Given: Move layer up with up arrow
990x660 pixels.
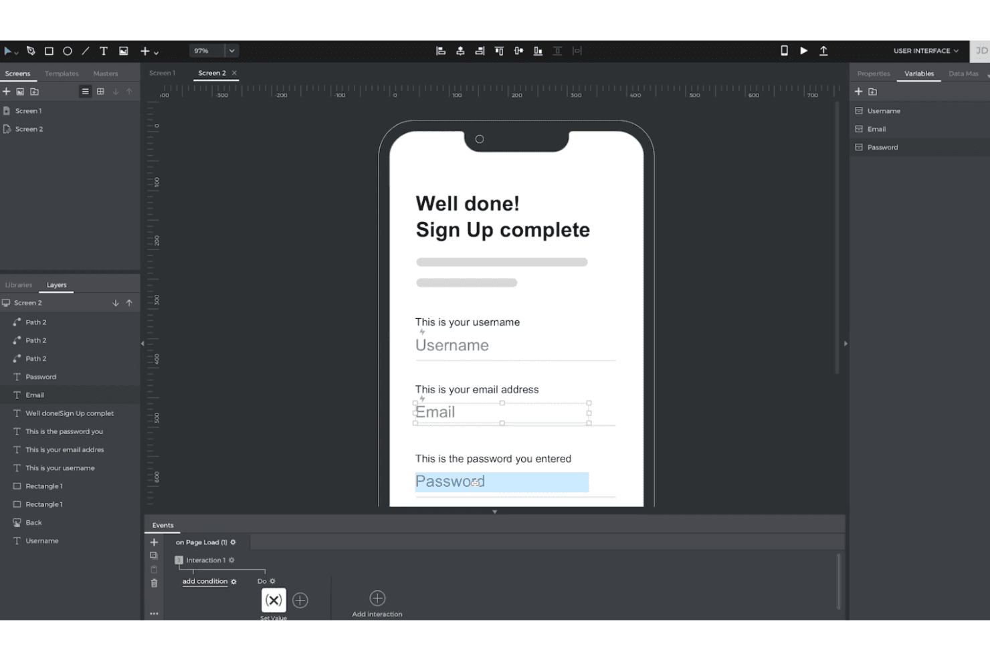Looking at the screenshot, I should (129, 303).
